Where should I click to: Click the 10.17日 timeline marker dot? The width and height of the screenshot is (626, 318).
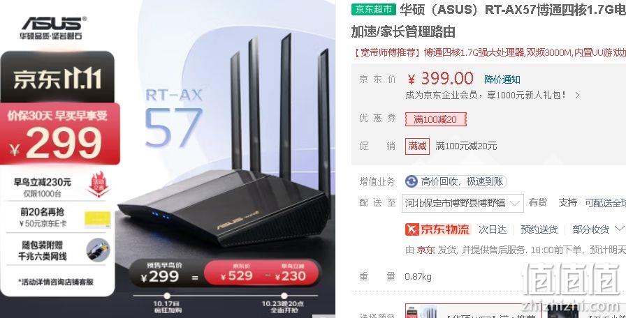coord(167,296)
